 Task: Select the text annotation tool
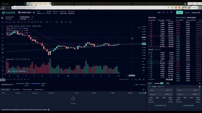pyautogui.click(x=3, y=41)
